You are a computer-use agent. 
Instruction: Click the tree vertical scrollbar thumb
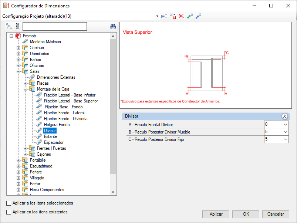113,107
